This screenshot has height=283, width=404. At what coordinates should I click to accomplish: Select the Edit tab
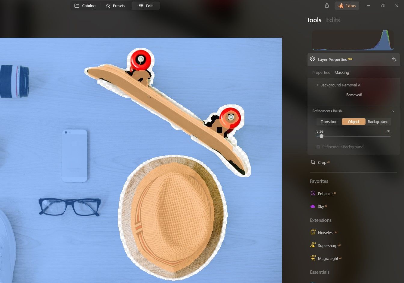coord(146,6)
